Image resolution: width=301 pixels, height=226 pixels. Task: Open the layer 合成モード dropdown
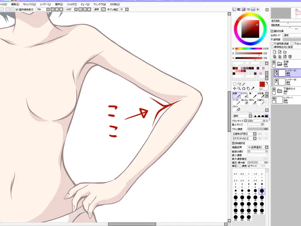(292, 35)
